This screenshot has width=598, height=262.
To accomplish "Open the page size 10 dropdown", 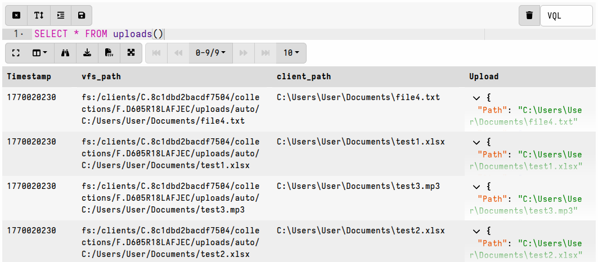I will [x=291, y=53].
